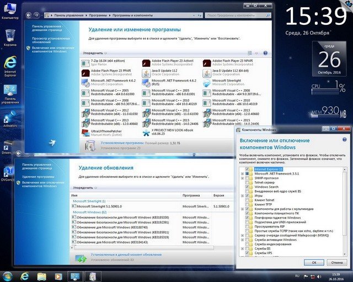353x282 pixels.
Task: Enable the Клиент TFTP checkbox
Action: [x=247, y=204]
